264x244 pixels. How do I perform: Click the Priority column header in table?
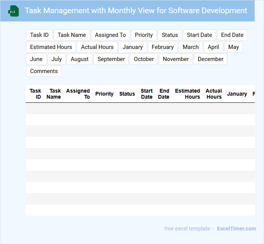104,94
